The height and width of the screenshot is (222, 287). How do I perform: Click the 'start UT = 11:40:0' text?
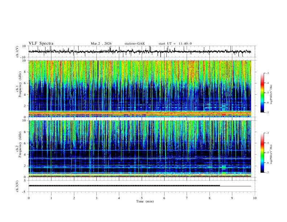click(x=175, y=44)
